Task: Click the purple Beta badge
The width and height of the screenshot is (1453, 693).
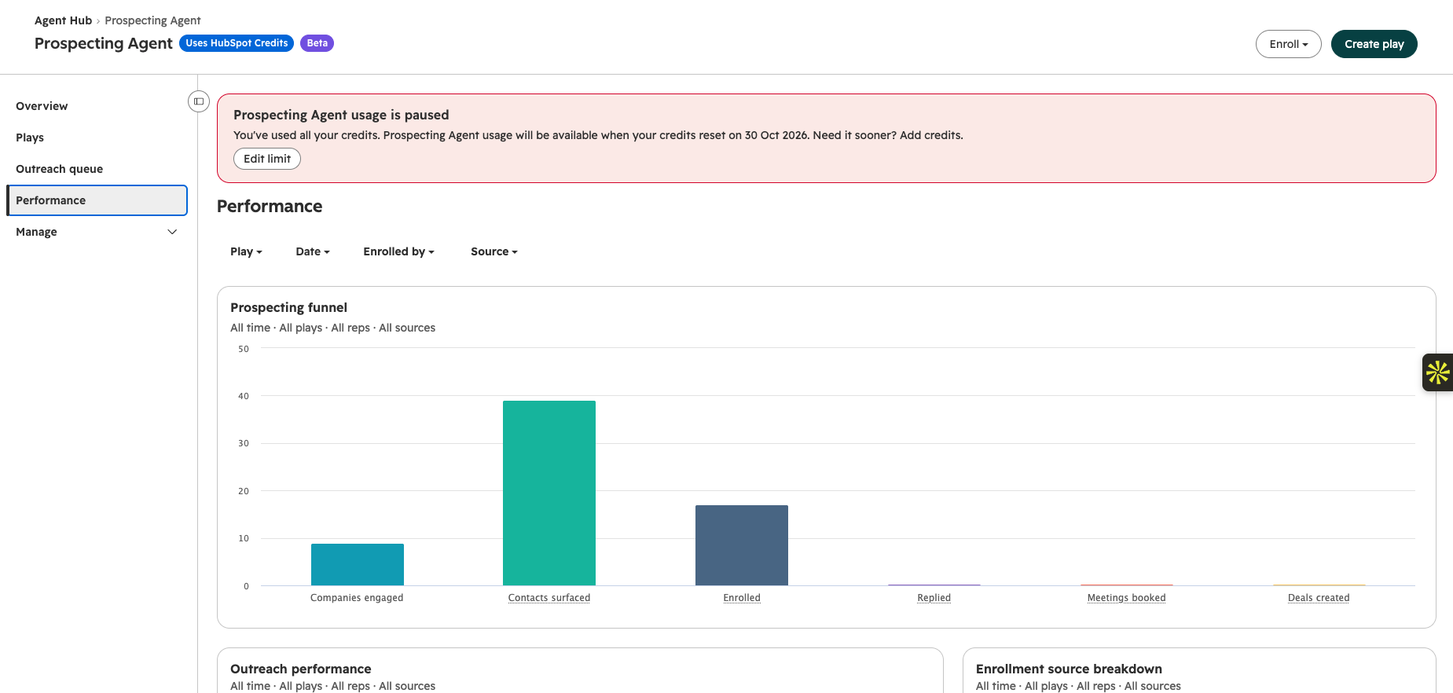Action: point(317,43)
